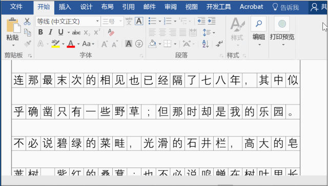
Task: Click the enclosed character 字 icon
Action: [x=139, y=44]
